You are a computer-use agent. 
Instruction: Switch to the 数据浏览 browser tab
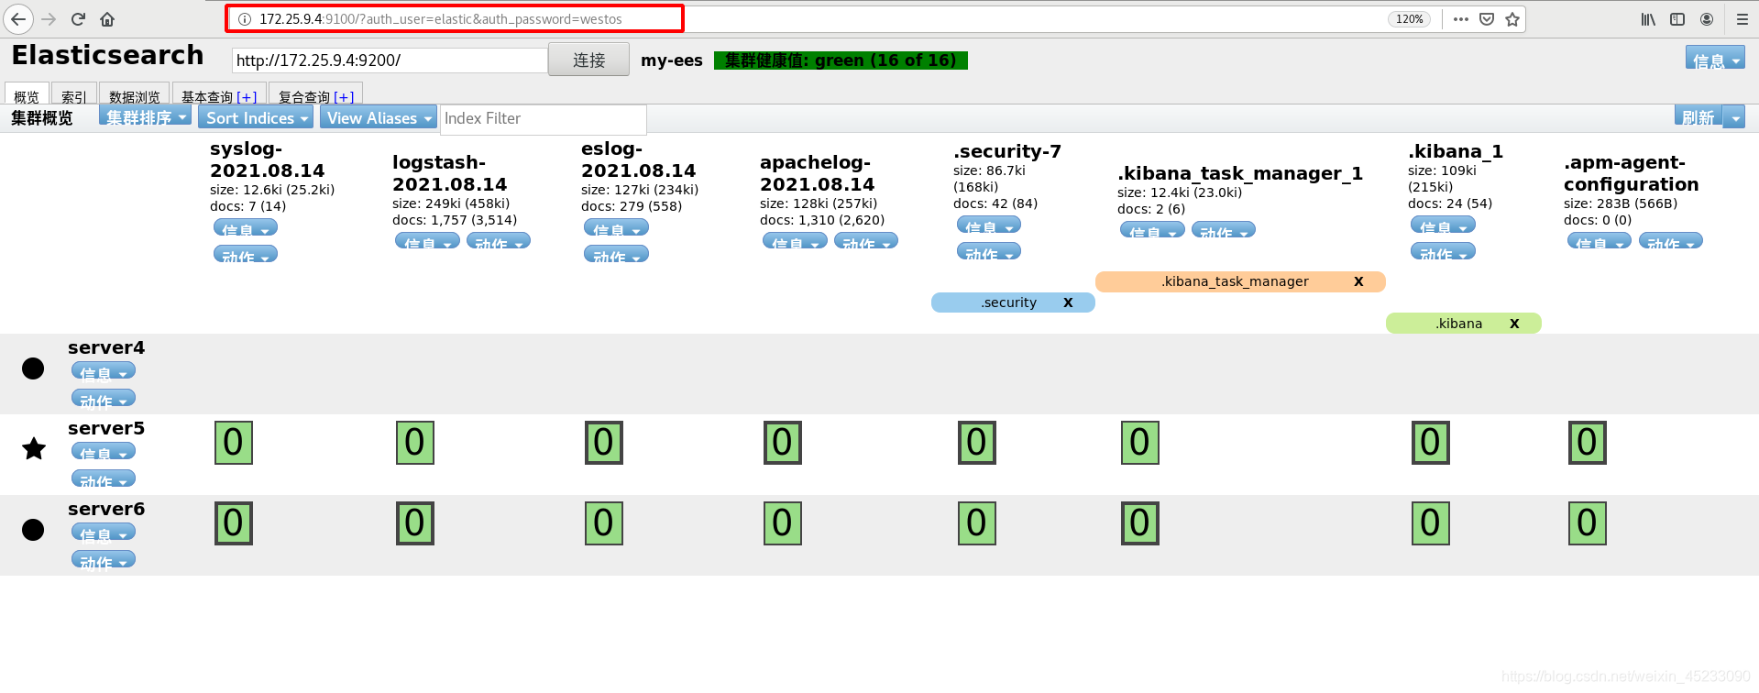(x=135, y=95)
